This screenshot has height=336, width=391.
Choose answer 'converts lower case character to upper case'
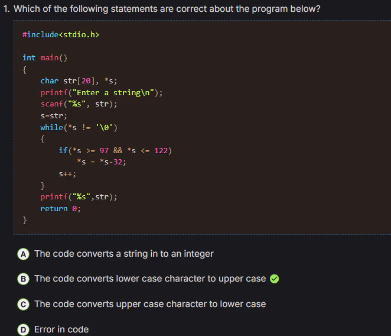coord(150,279)
